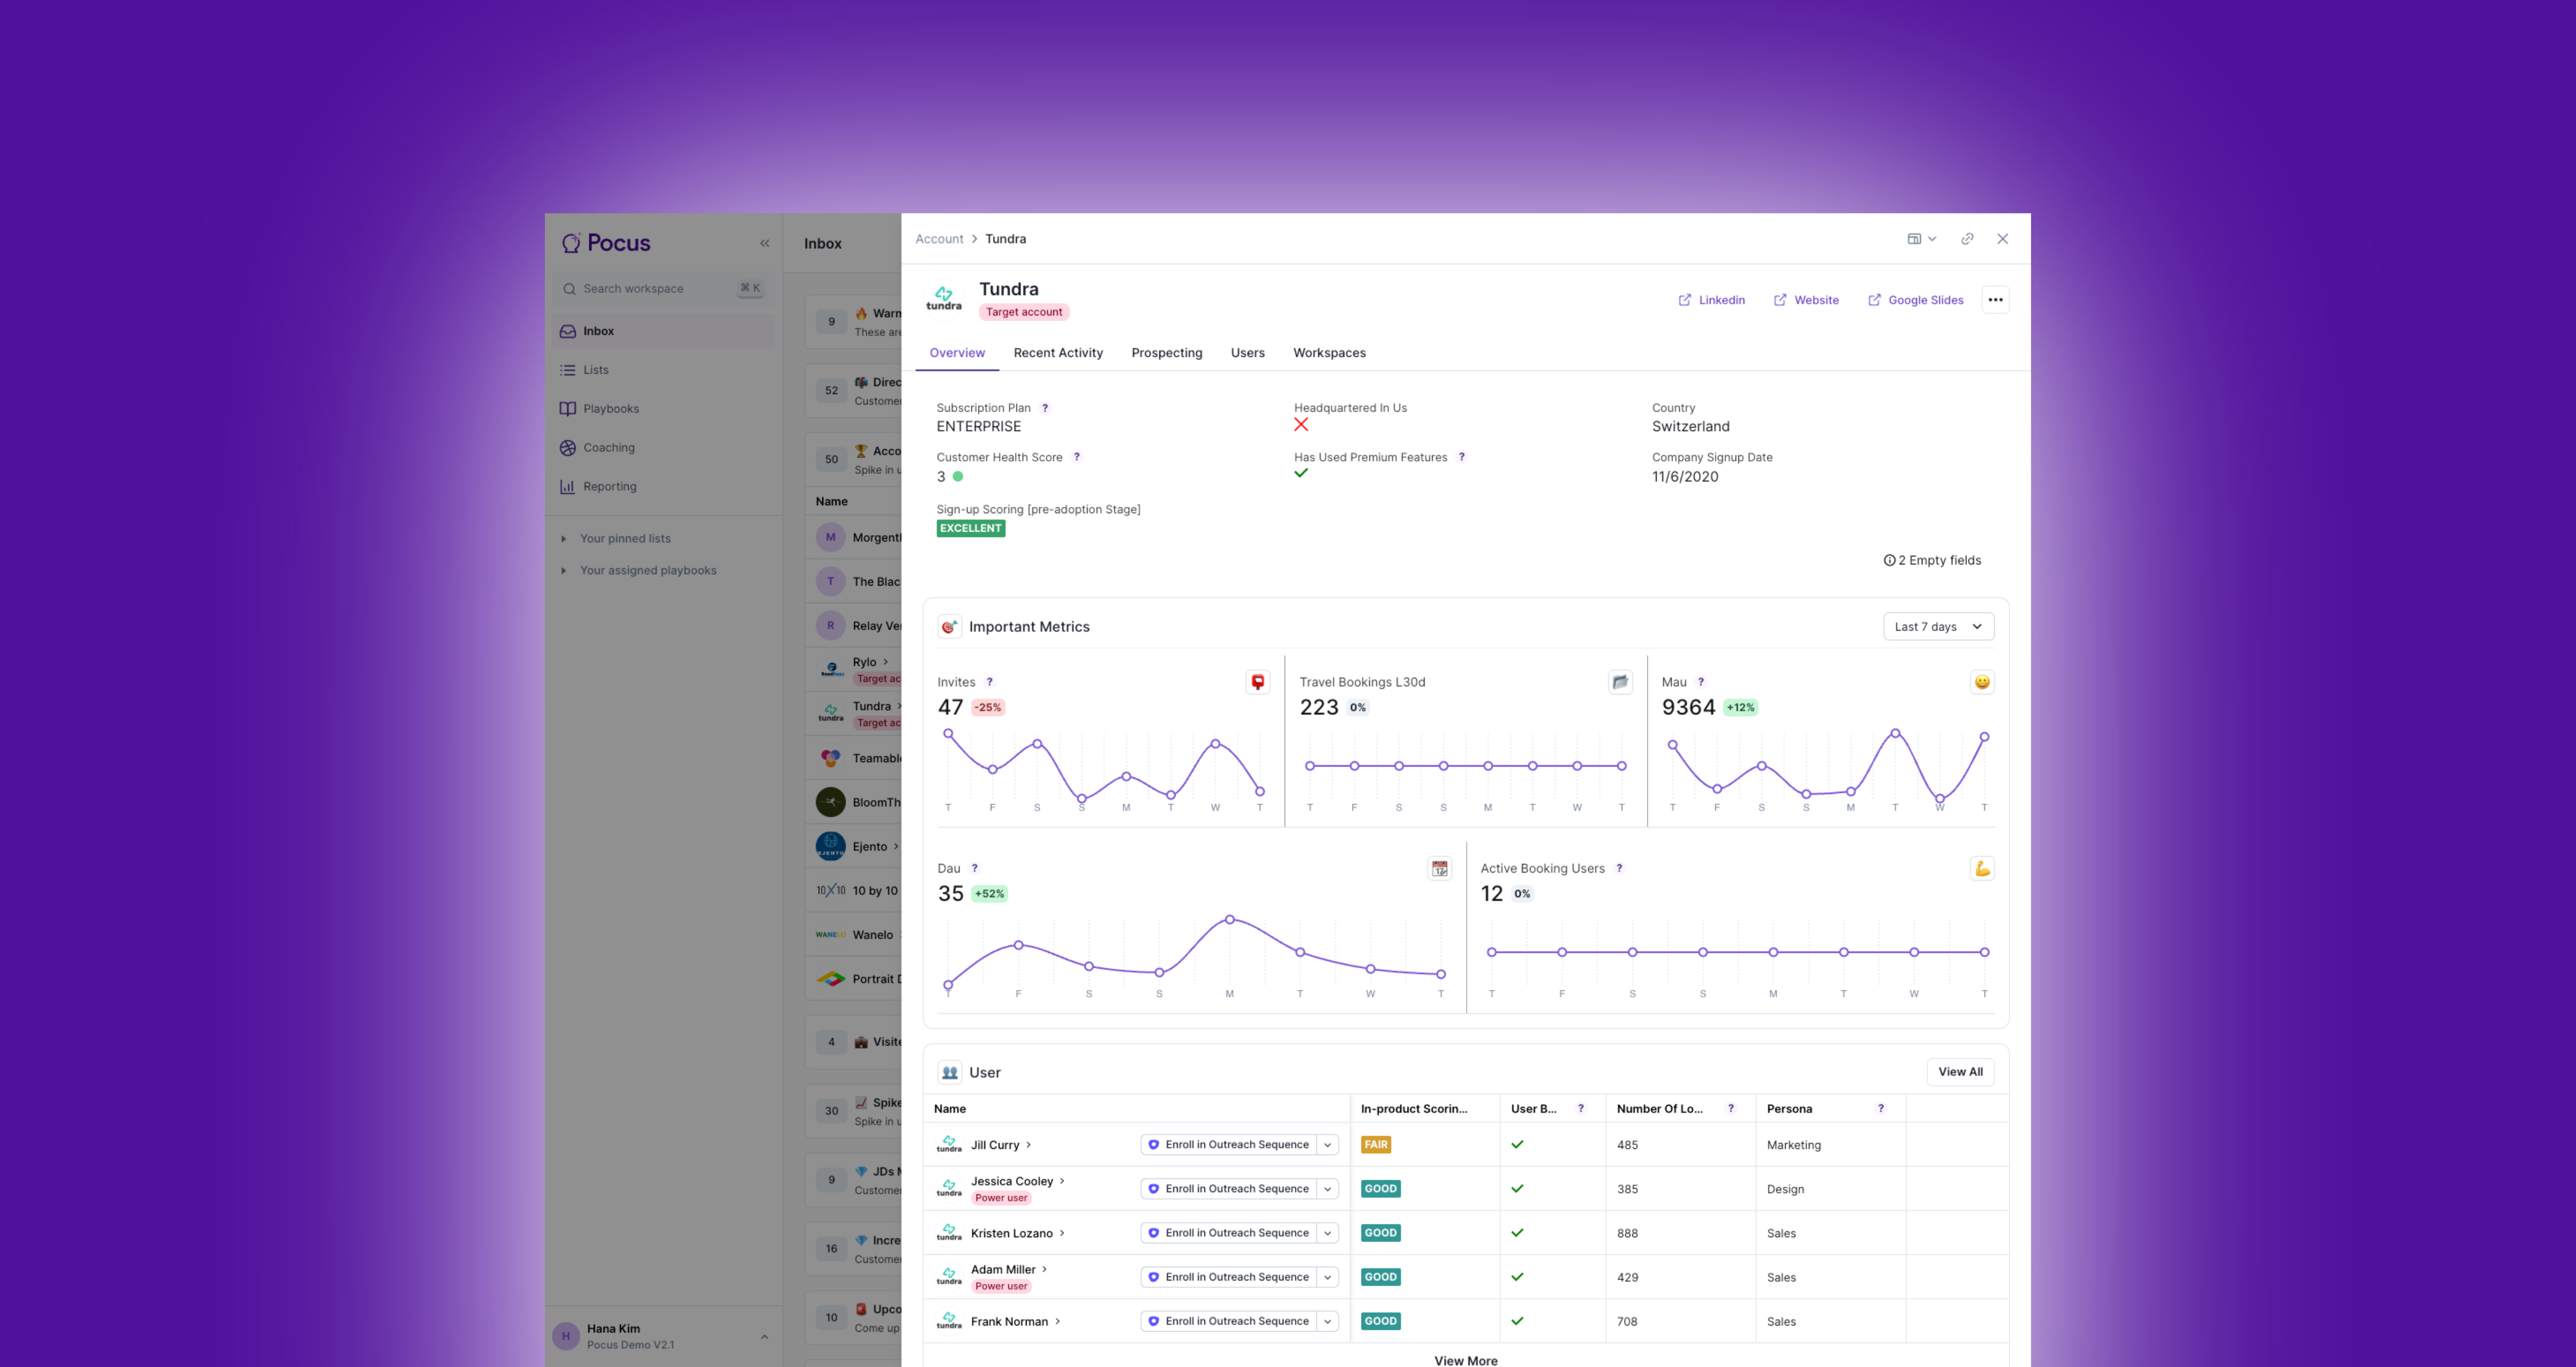Switch to the Recent Activity tab
Viewport: 2576px width, 1367px height.
(1057, 353)
